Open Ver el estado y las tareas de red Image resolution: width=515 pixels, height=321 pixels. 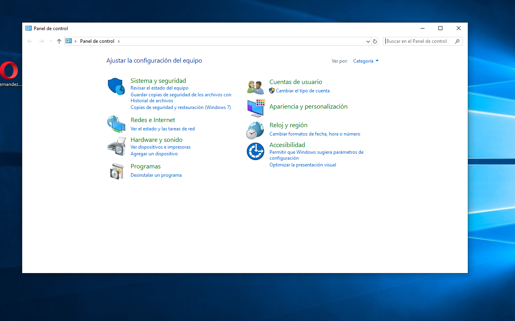(x=163, y=129)
